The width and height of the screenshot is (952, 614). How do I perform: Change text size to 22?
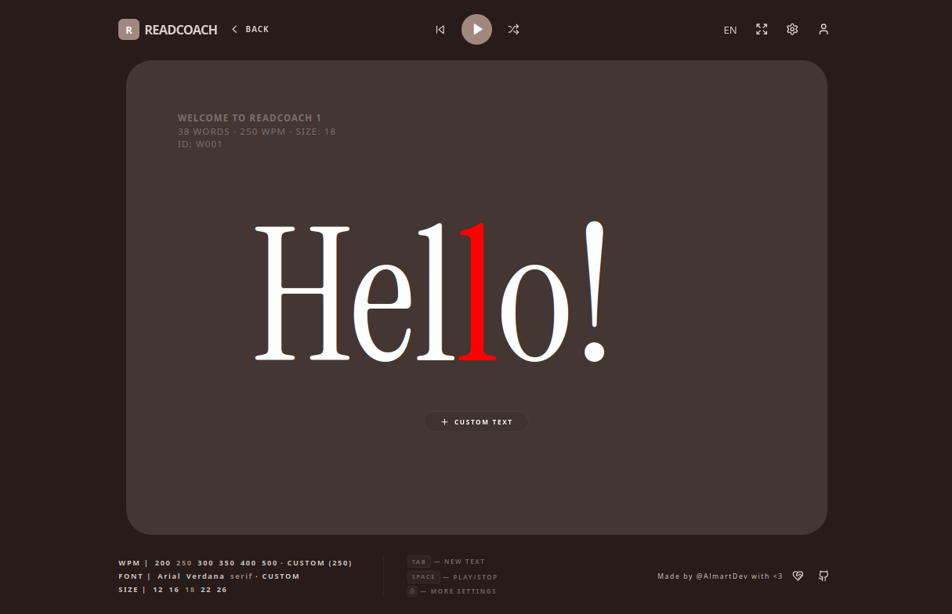[x=205, y=590]
